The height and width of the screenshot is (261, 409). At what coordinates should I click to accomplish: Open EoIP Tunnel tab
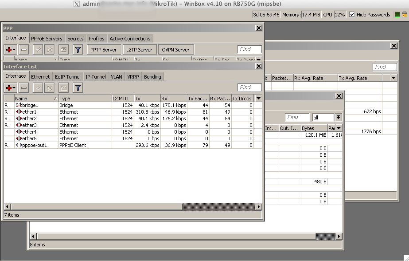pyautogui.click(x=67, y=77)
